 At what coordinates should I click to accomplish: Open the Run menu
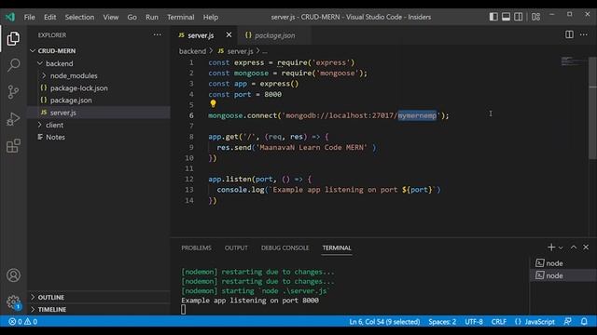point(152,17)
